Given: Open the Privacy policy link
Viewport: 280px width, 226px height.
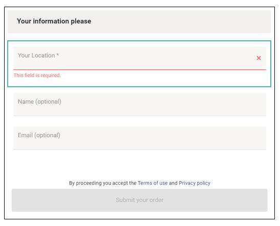Looking at the screenshot, I should point(195,183).
